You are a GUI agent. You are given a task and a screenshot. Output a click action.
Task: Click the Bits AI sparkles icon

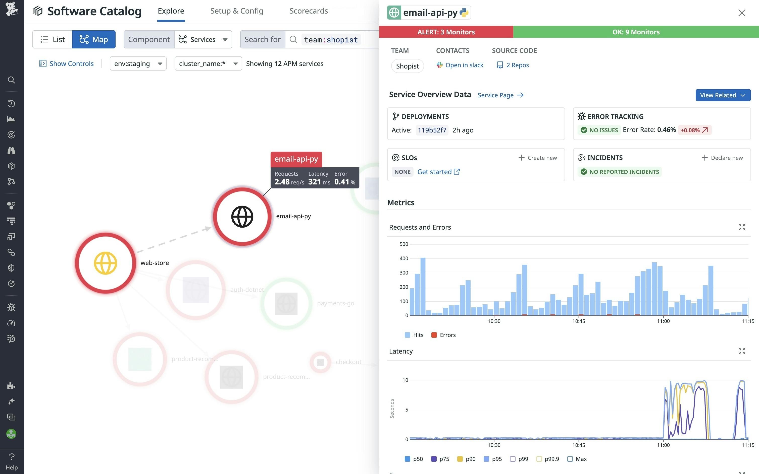[x=11, y=401]
